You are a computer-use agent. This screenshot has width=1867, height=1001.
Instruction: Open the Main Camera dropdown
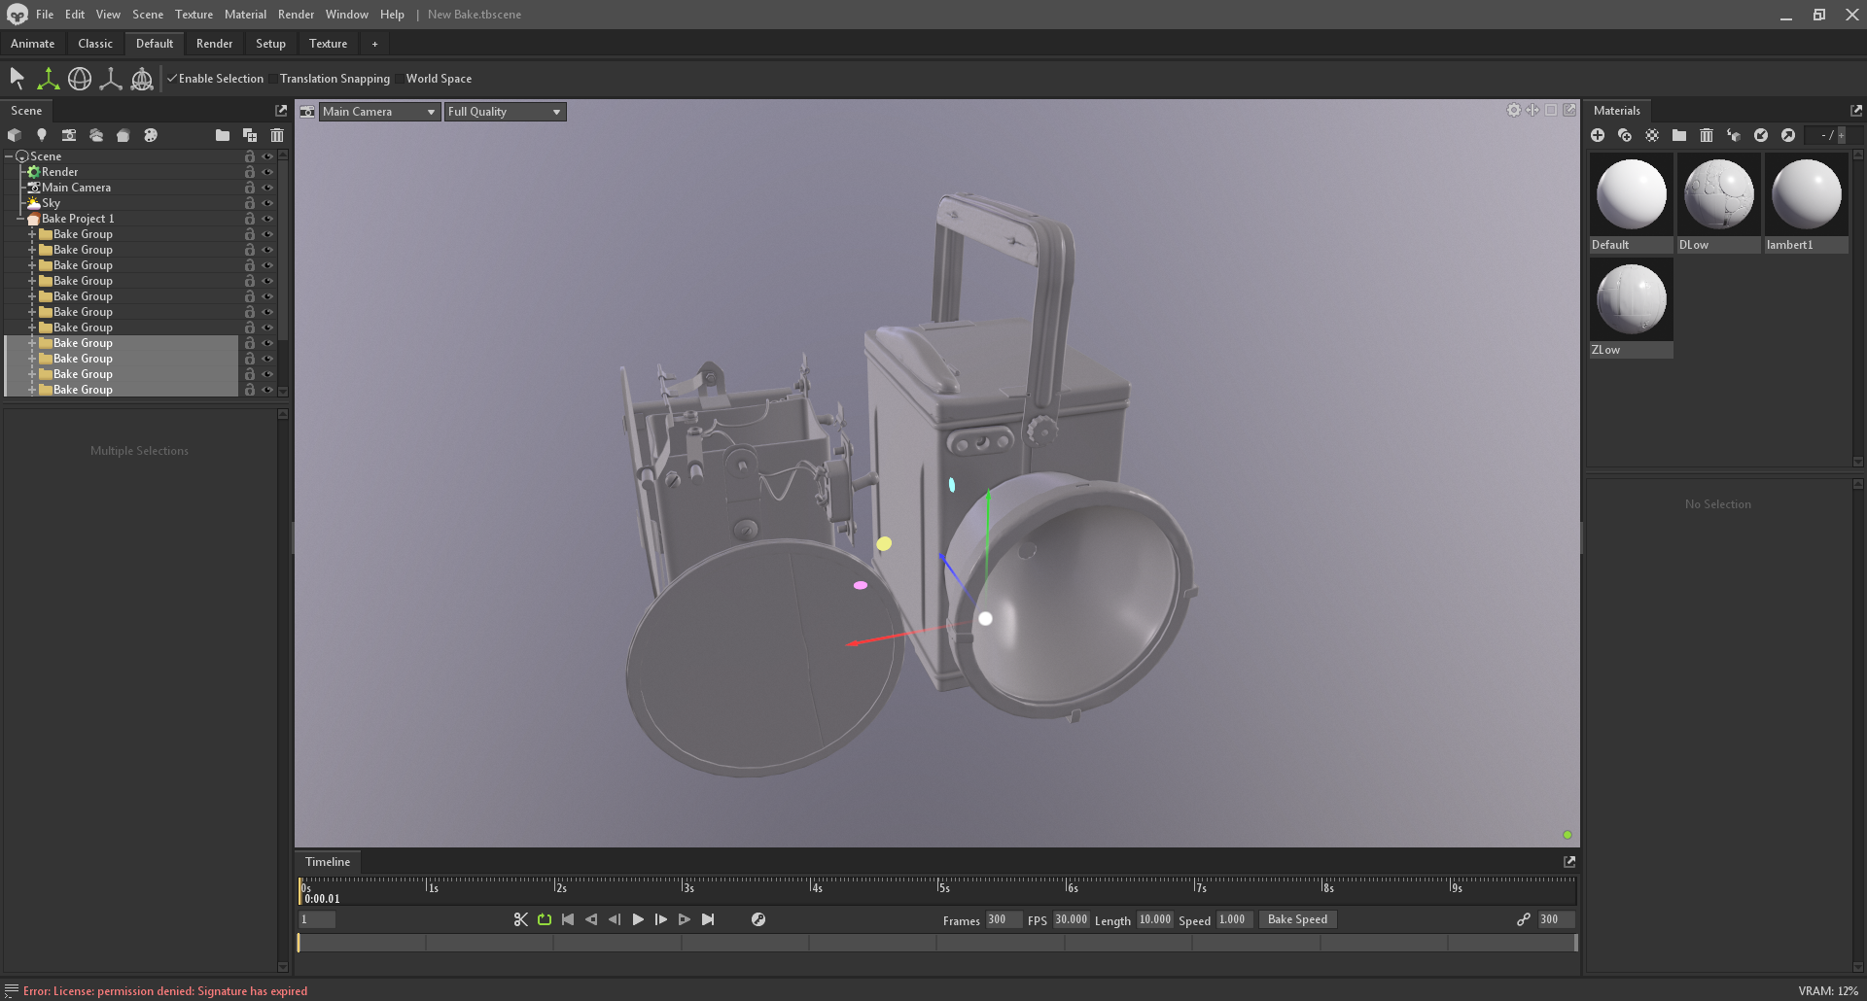[x=379, y=112]
